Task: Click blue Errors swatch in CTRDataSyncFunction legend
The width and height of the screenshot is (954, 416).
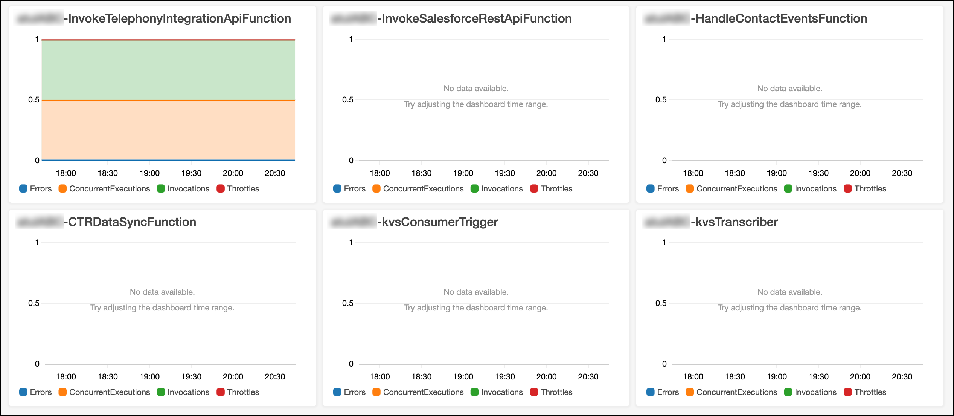Action: coord(23,392)
